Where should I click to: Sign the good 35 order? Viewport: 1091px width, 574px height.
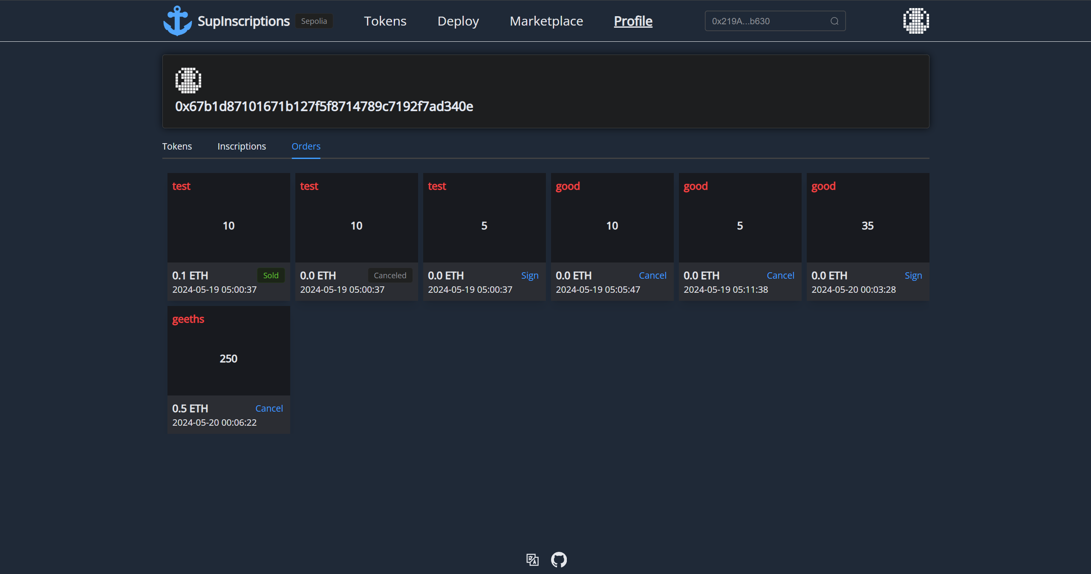pos(913,275)
